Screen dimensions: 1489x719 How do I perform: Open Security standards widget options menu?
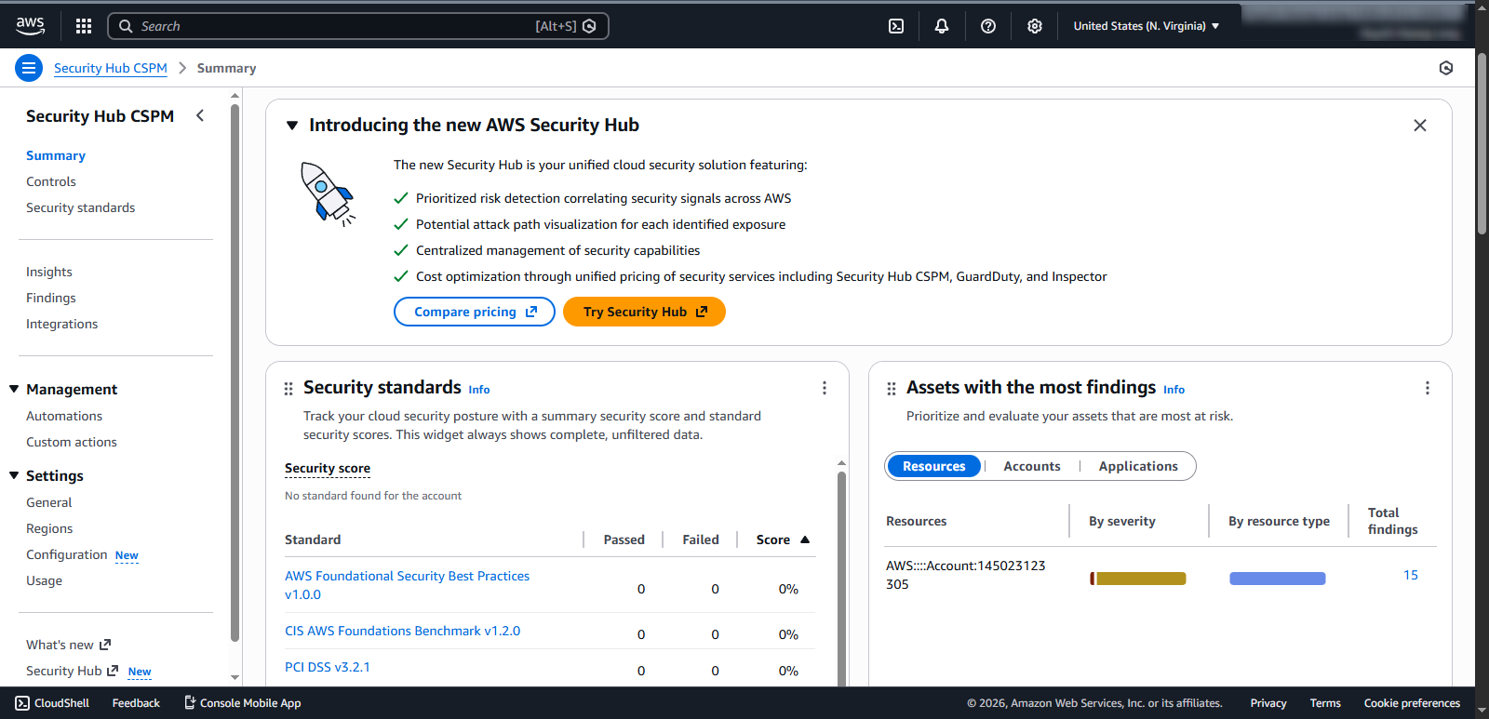click(x=825, y=388)
